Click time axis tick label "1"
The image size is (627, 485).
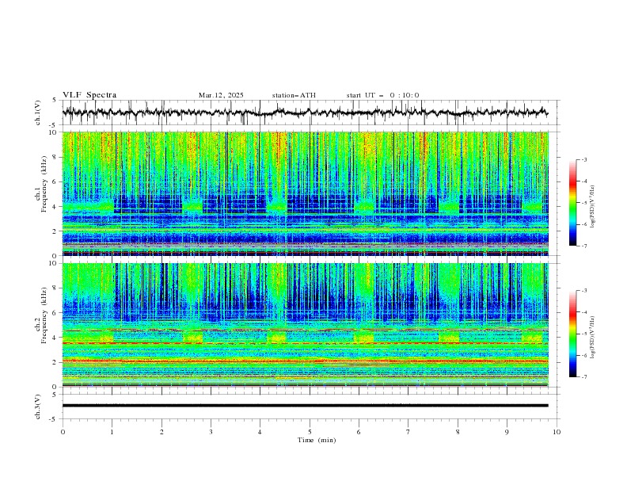(x=112, y=432)
